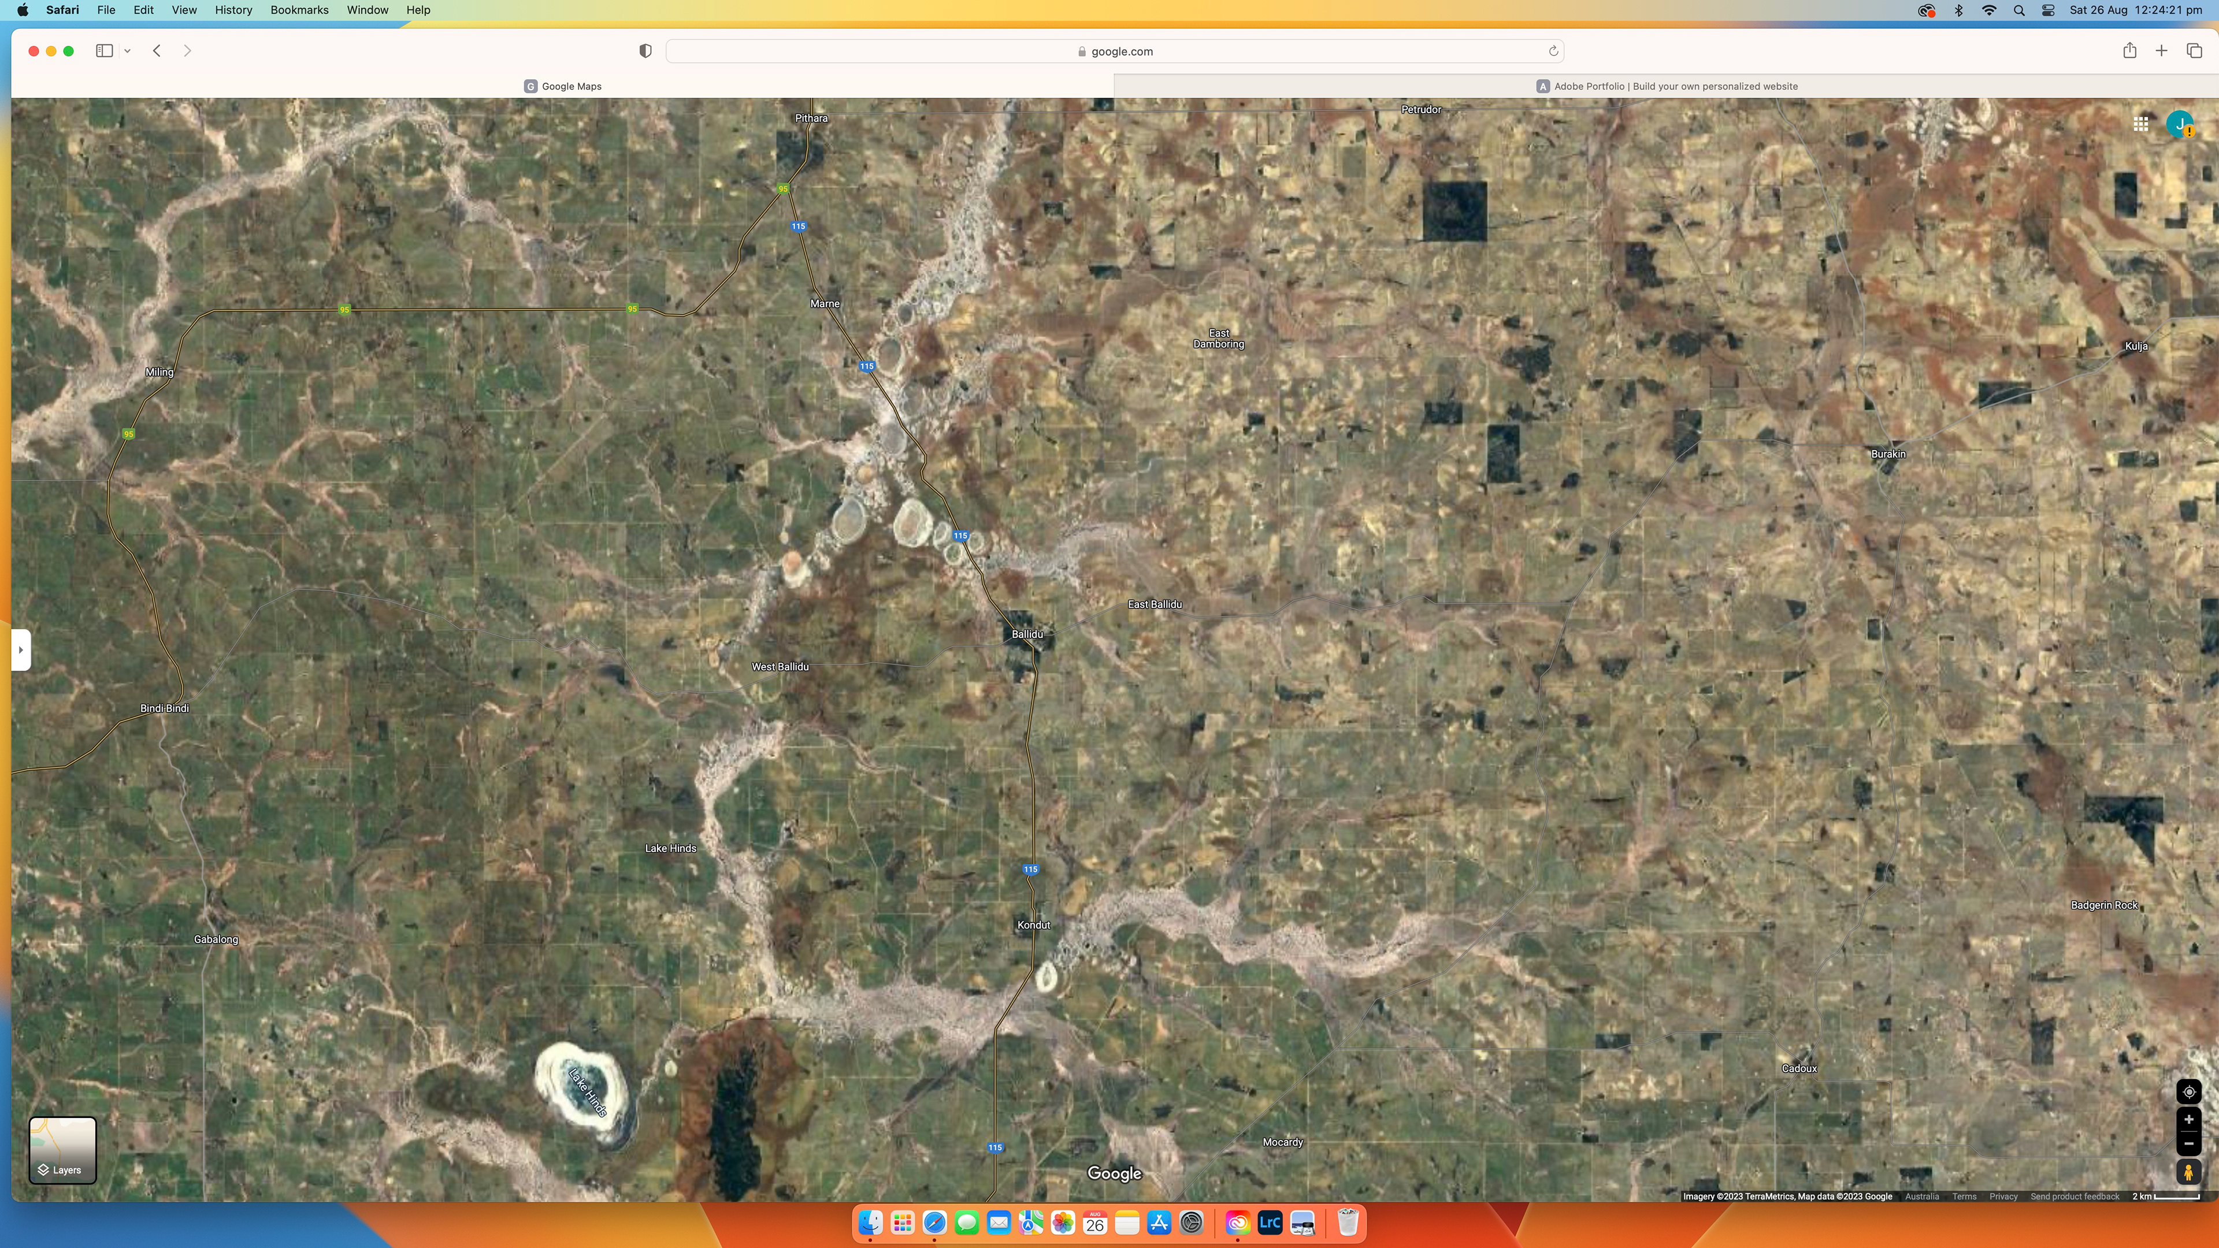Open System Settings from the Dock
This screenshot has height=1248, width=2219.
1192,1223
